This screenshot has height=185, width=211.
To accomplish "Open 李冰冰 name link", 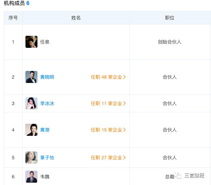I will 47,103.
